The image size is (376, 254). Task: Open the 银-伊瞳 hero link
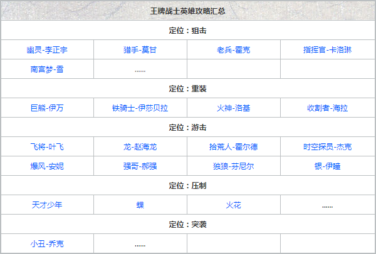(326, 166)
